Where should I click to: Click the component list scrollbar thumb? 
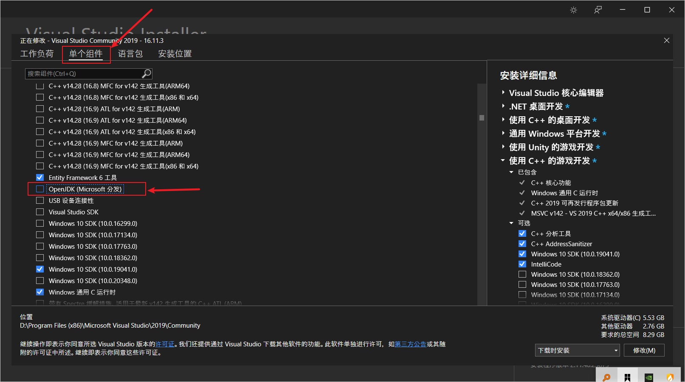tap(482, 118)
